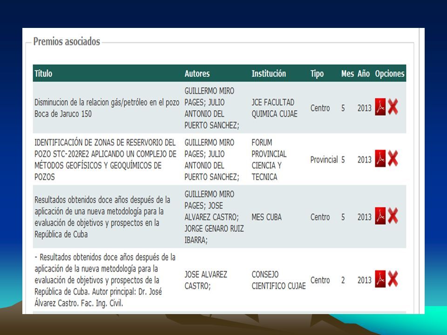Select the 'Provincial' type cell
Screen dimensions: 447x335
(x=324, y=160)
